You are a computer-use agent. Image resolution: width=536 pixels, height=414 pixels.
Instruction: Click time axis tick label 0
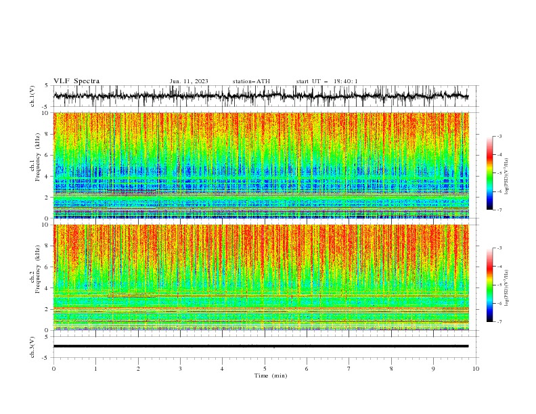(53, 369)
